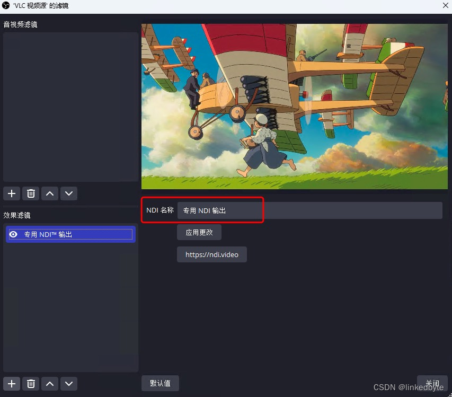Click the 效果滤镜 section label

(x=17, y=215)
